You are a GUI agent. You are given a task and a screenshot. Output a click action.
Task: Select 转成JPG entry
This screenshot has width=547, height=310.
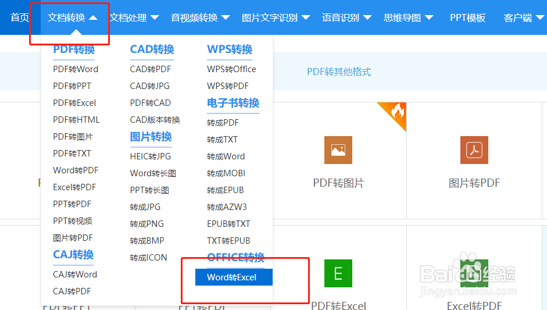click(x=145, y=207)
